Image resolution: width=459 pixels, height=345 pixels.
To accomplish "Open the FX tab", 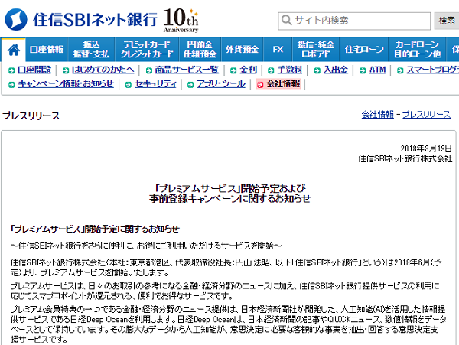I will (278, 50).
